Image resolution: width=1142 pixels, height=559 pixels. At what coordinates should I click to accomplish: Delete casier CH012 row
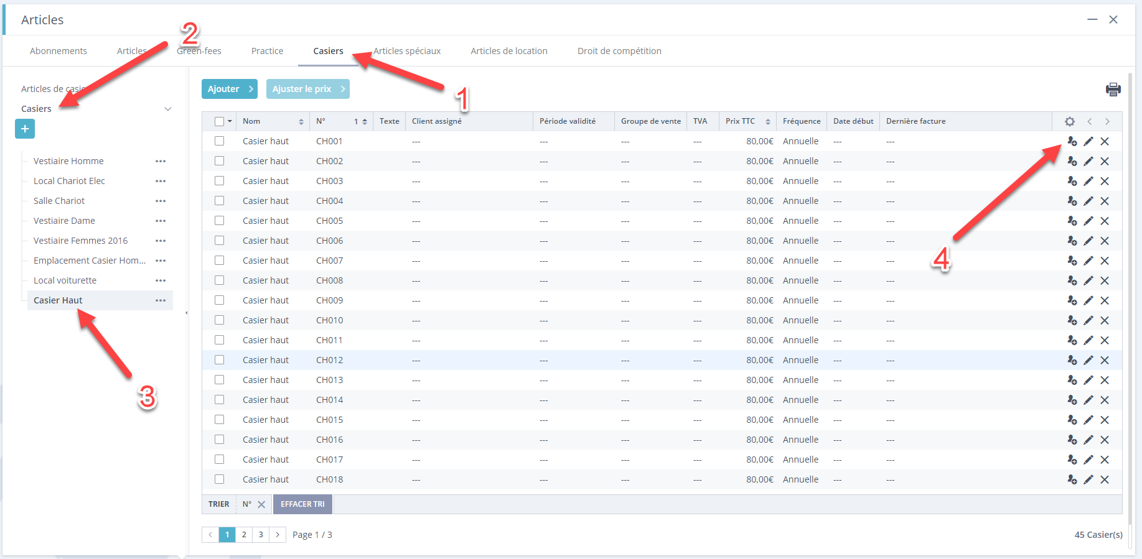1105,361
